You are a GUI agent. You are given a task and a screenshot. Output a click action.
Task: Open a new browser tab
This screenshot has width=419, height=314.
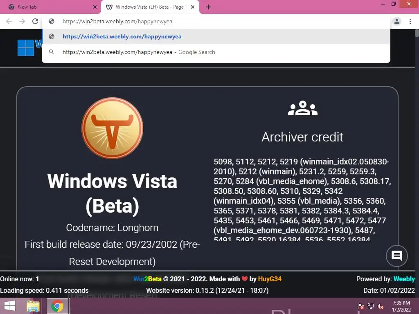(208, 7)
